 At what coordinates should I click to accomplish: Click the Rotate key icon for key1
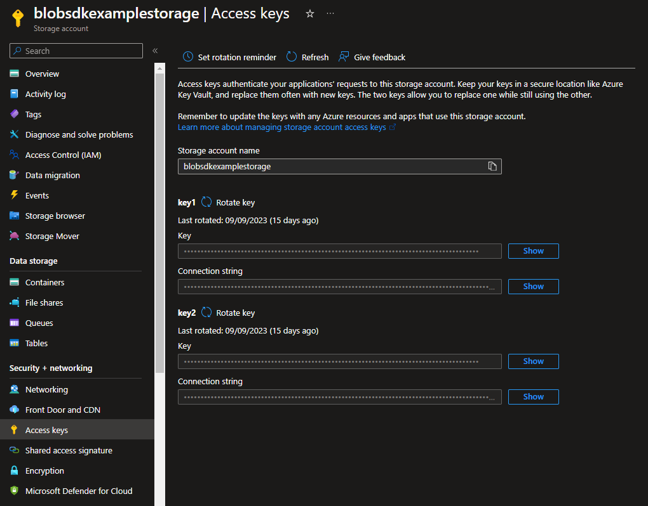point(206,202)
